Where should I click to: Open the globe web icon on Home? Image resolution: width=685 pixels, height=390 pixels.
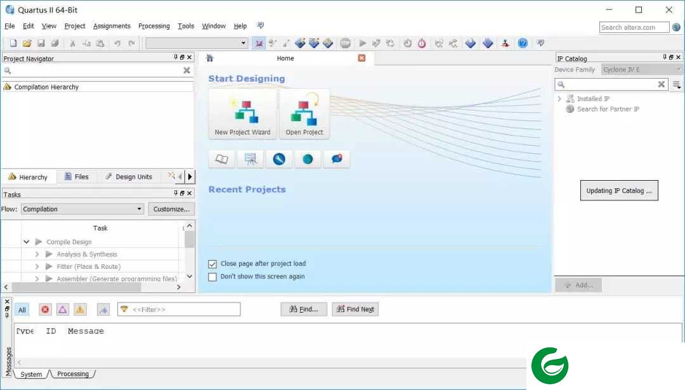[308, 159]
